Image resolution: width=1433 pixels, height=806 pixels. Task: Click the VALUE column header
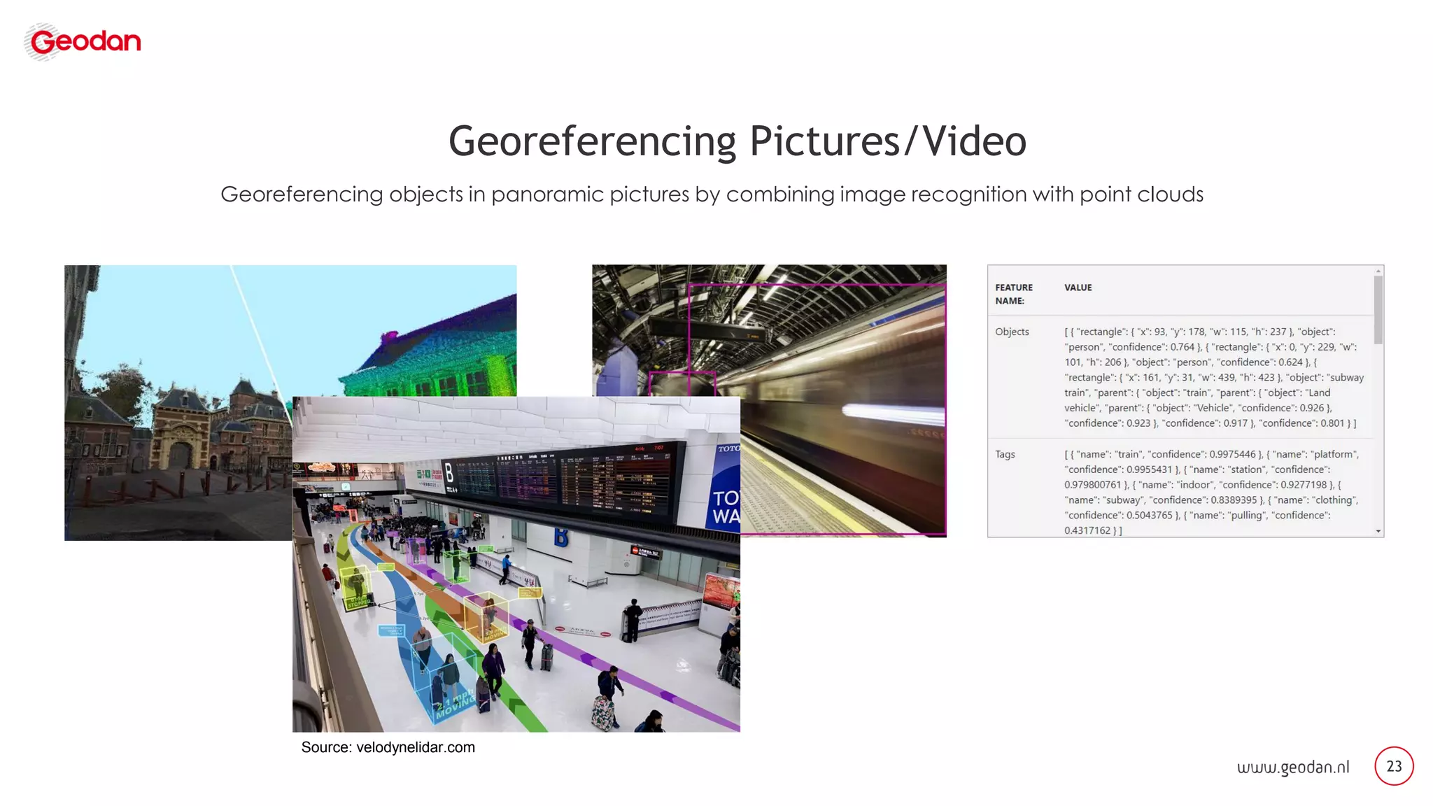1078,288
